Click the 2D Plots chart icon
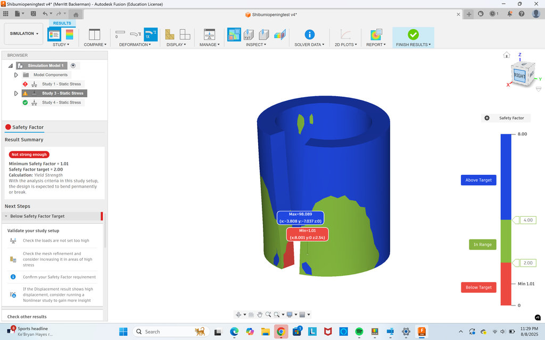This screenshot has height=340, width=545. (345, 35)
